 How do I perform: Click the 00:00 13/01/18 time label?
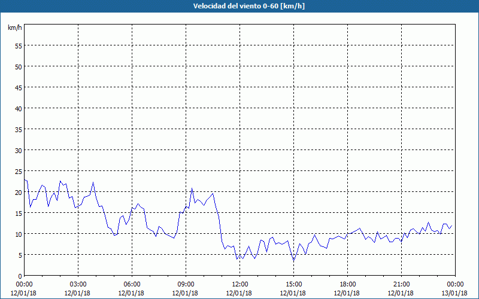(x=455, y=289)
